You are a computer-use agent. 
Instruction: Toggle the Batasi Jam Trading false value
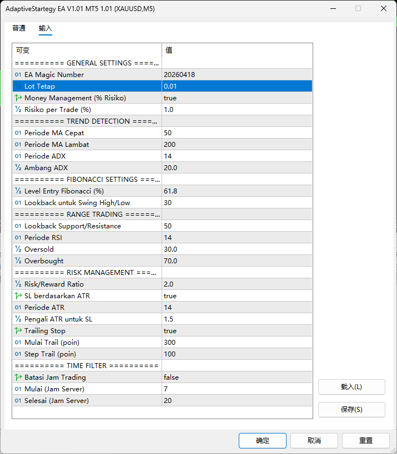pyautogui.click(x=237, y=378)
